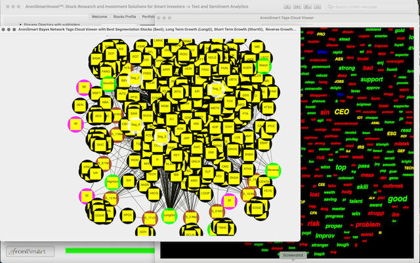Select the BANK stock node
This screenshot has height=263, width=420.
tap(96, 59)
